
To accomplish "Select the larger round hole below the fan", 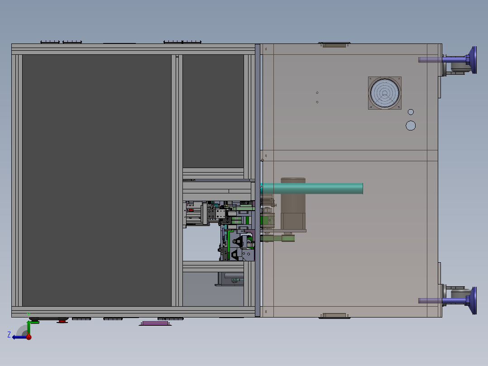I will (x=411, y=125).
